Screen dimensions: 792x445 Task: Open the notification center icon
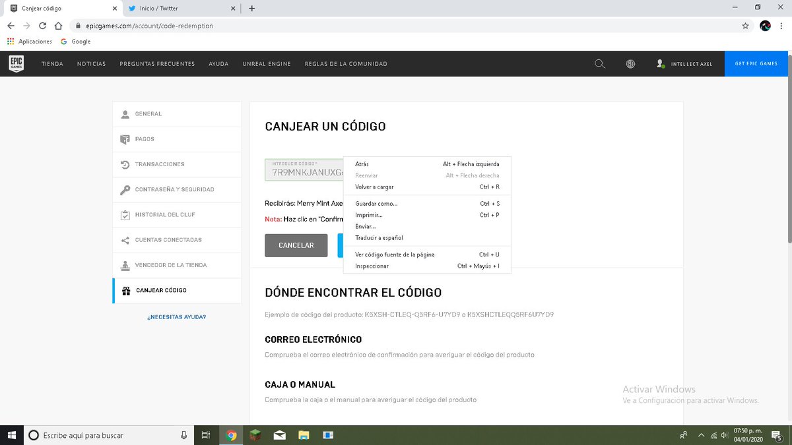pos(777,435)
